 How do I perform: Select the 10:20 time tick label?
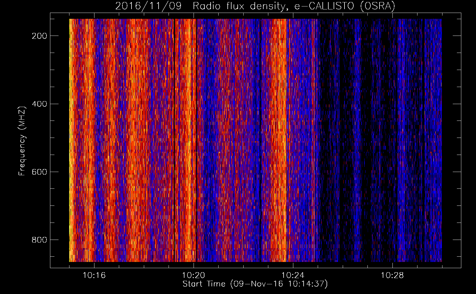tap(194, 275)
